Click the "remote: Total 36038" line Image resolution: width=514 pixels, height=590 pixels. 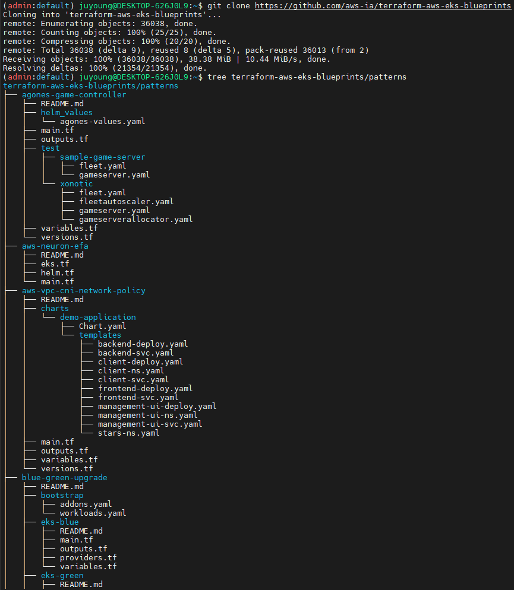pyautogui.click(x=186, y=50)
